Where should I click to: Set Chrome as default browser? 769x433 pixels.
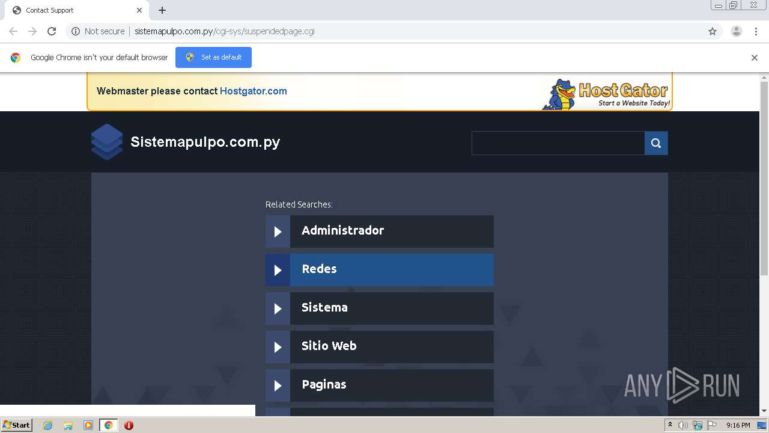pos(213,57)
